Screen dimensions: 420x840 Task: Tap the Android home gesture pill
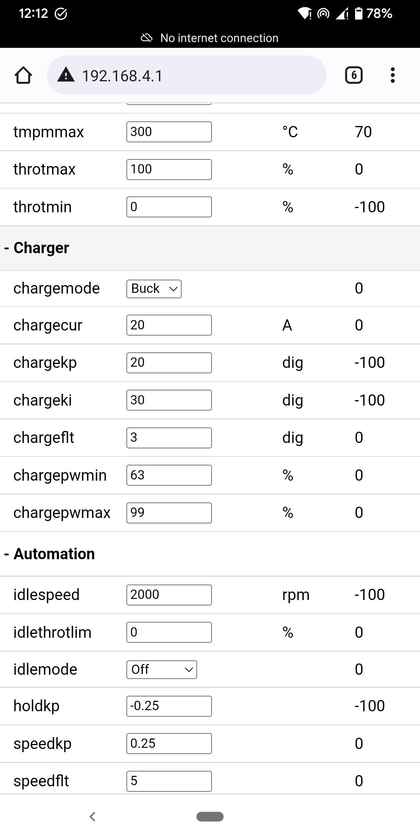tap(210, 817)
